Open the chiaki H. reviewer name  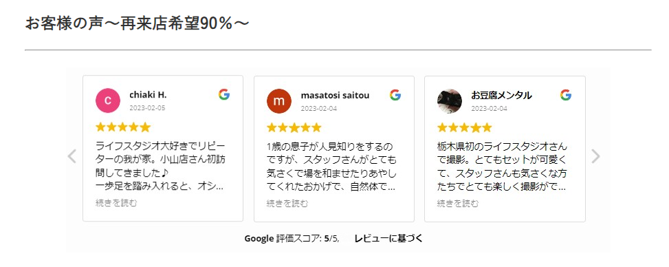pyautogui.click(x=148, y=95)
